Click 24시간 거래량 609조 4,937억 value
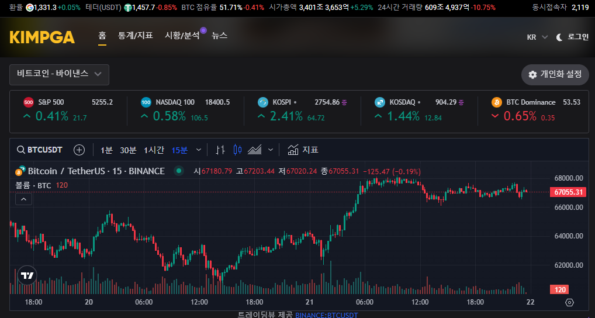The width and height of the screenshot is (595, 318). click(x=447, y=8)
